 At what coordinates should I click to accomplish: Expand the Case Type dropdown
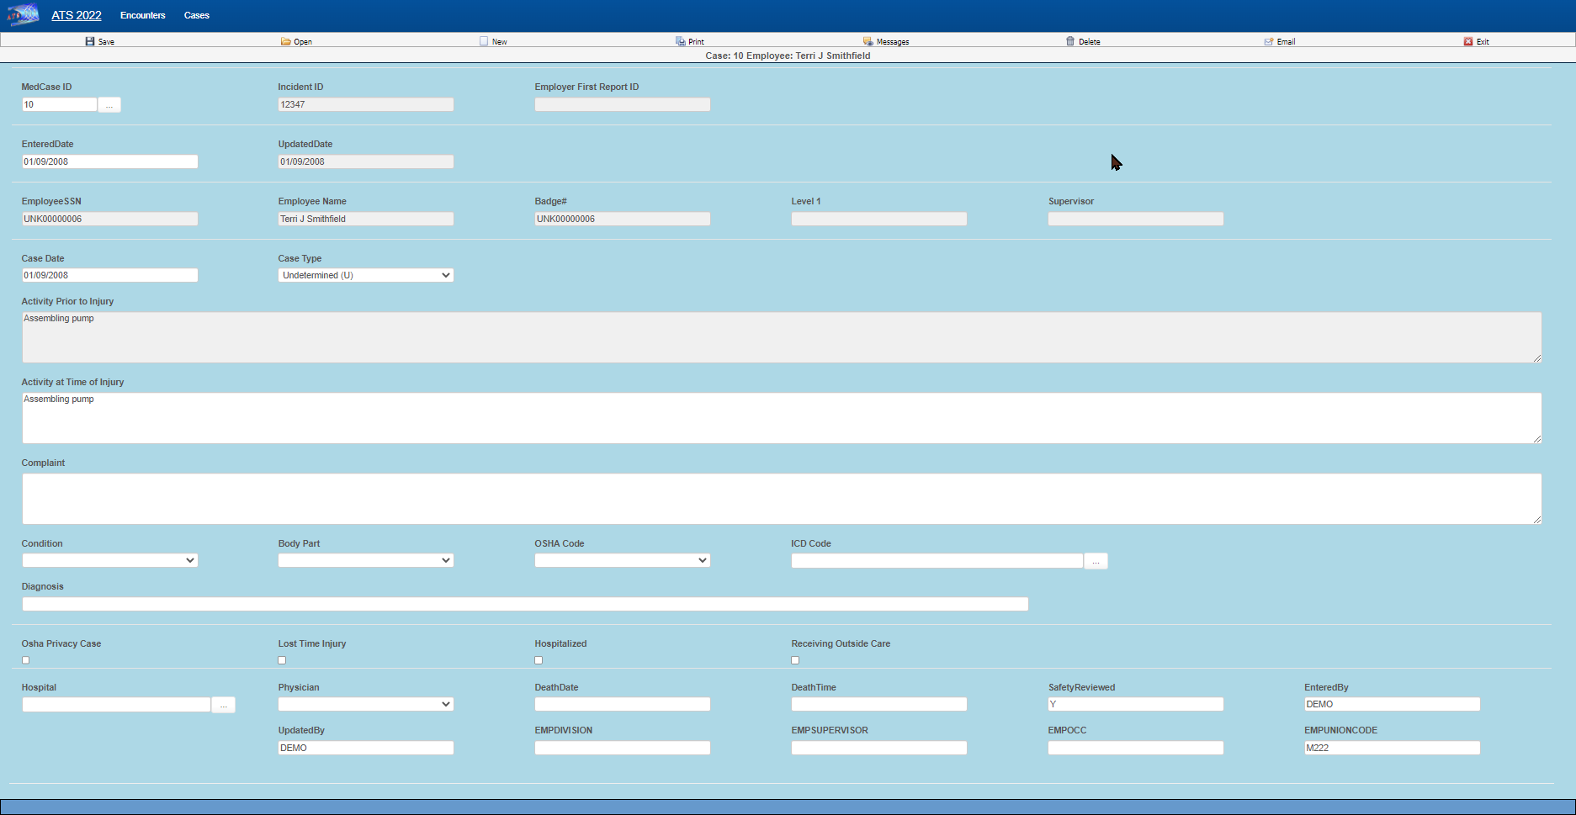point(365,275)
